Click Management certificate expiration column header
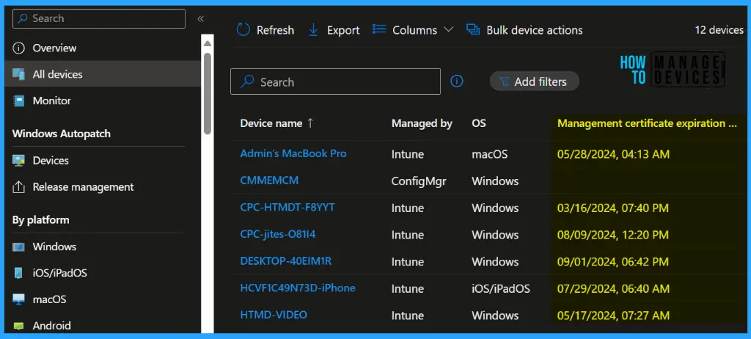Screen dimensions: 751x339 point(648,123)
